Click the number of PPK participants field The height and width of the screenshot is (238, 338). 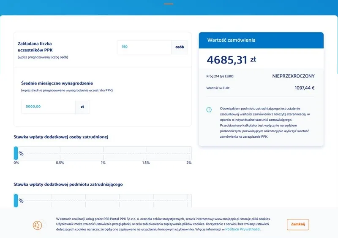(x=144, y=47)
